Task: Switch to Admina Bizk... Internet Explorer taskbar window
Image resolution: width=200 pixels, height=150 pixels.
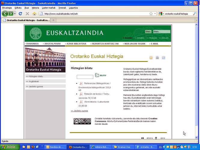Action: tap(101, 147)
